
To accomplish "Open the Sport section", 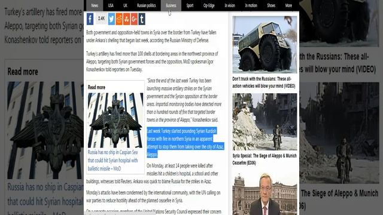I will (x=190, y=5).
